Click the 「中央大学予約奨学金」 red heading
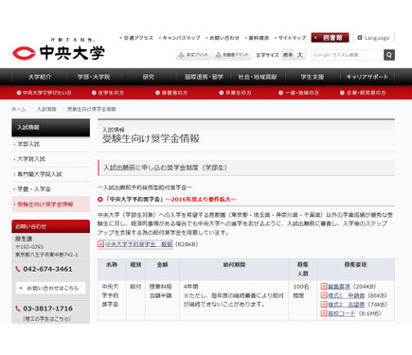The width and height of the screenshot is (412, 355). (170, 200)
